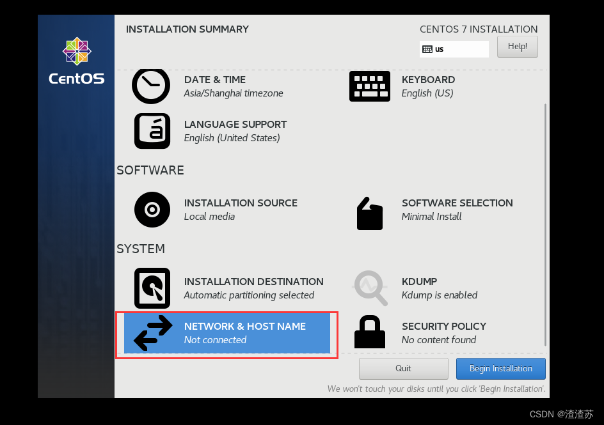Image resolution: width=604 pixels, height=425 pixels.
Task: Click the Installation Destination hard drive icon
Action: coord(152,288)
